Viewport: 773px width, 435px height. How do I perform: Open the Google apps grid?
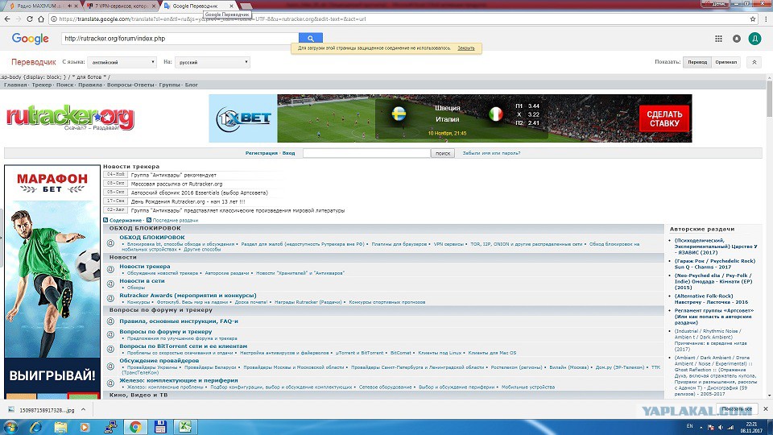718,39
